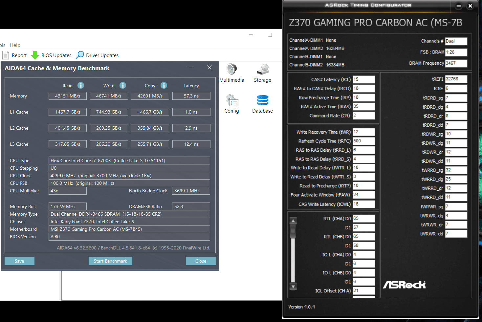
Task: Open the Multimedia speaker icon
Action: (x=231, y=69)
